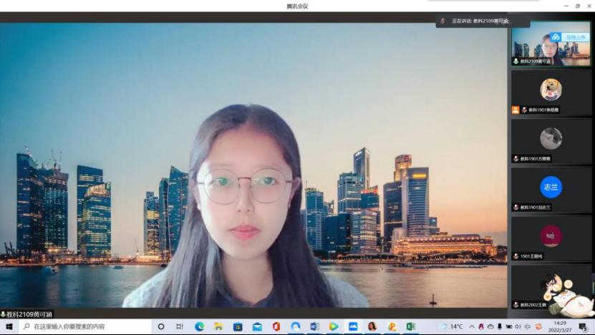This screenshot has height=335, width=595.
Task: Click muted mic icon for 1901王丽纯
Action: click(516, 256)
